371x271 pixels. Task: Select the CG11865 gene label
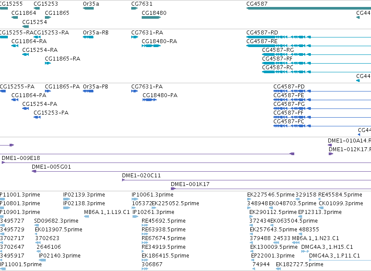57,13
